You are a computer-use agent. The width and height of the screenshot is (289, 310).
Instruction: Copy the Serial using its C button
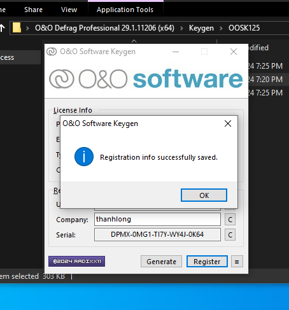click(x=230, y=235)
